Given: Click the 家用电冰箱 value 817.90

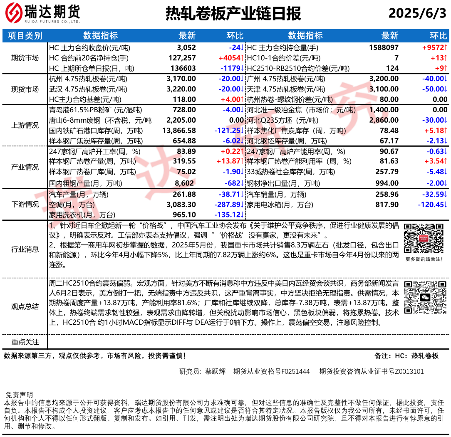Looking at the screenshot, I should pyautogui.click(x=387, y=205).
